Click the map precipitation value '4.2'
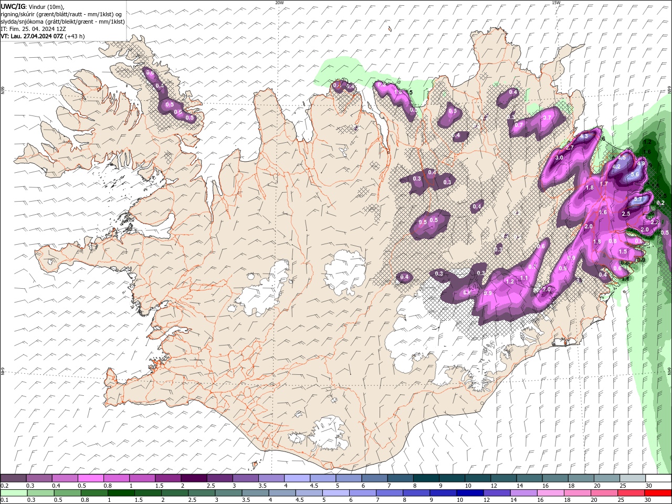 click(617, 166)
